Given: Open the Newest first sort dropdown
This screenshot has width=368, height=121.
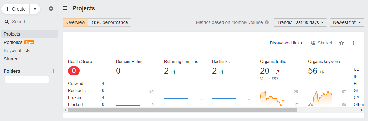Looking at the screenshot, I should pyautogui.click(x=347, y=22).
